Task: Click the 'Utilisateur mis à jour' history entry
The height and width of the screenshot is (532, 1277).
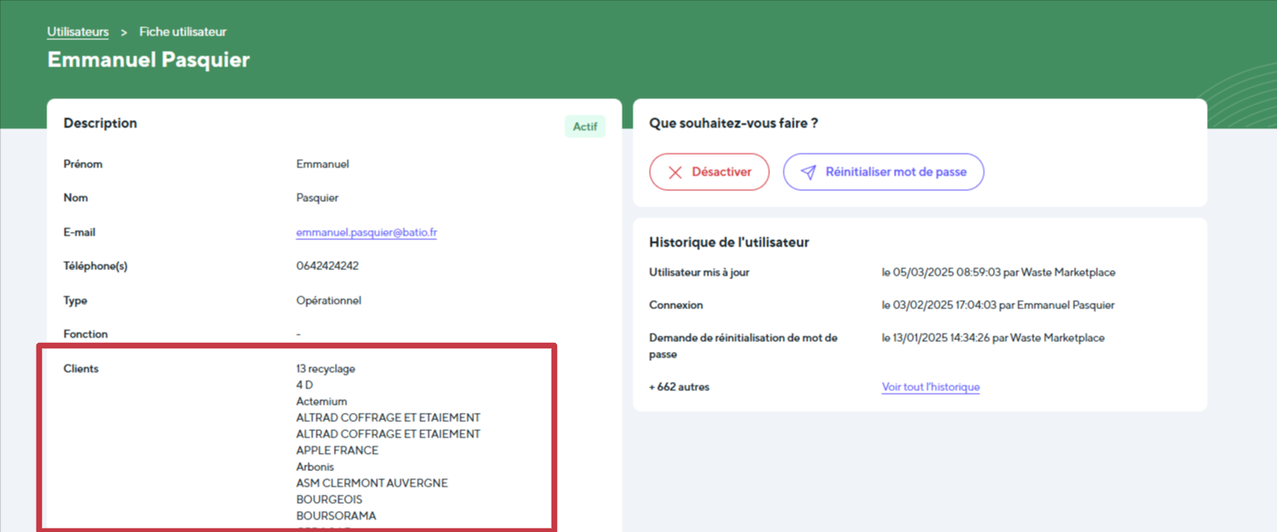Action: tap(699, 273)
